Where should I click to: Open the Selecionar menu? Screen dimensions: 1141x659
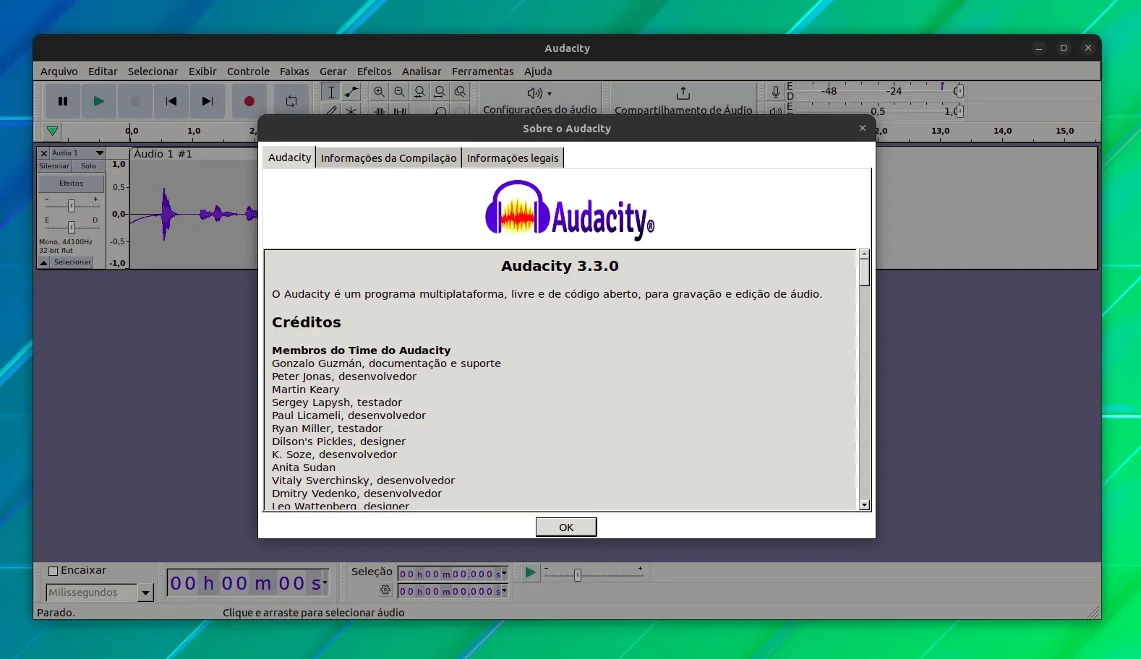tap(153, 72)
